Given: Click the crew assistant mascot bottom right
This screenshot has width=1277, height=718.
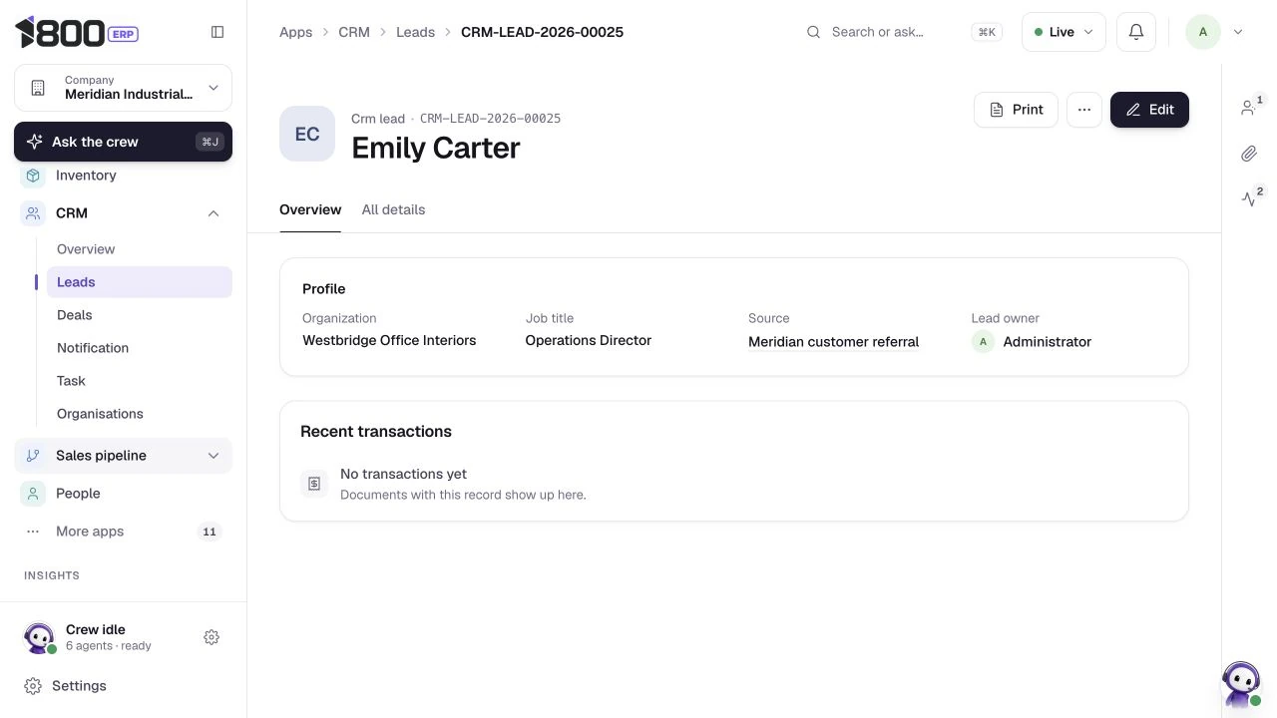Looking at the screenshot, I should (x=1241, y=684).
